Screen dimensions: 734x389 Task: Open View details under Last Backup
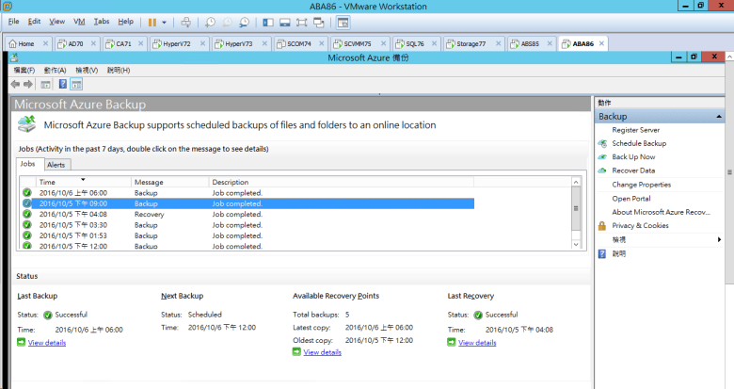(46, 343)
